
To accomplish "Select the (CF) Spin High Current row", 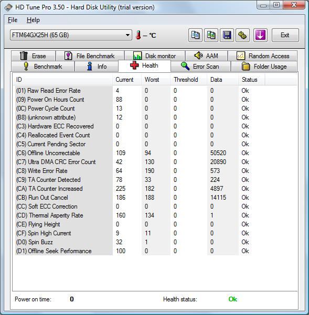I will pos(140,233).
